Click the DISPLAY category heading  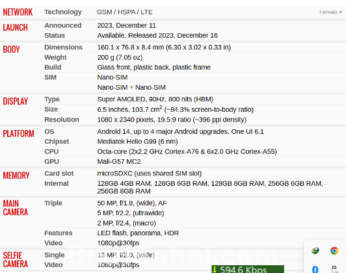[x=16, y=101]
